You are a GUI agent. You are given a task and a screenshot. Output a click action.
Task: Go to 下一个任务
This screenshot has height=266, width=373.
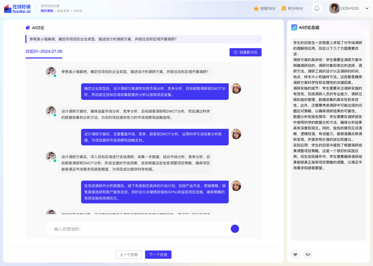158,255
